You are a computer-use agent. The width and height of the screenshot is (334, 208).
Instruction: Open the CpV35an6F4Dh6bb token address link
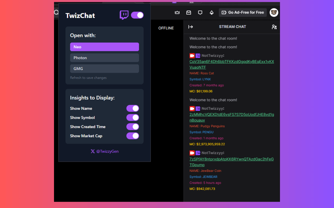(x=232, y=64)
